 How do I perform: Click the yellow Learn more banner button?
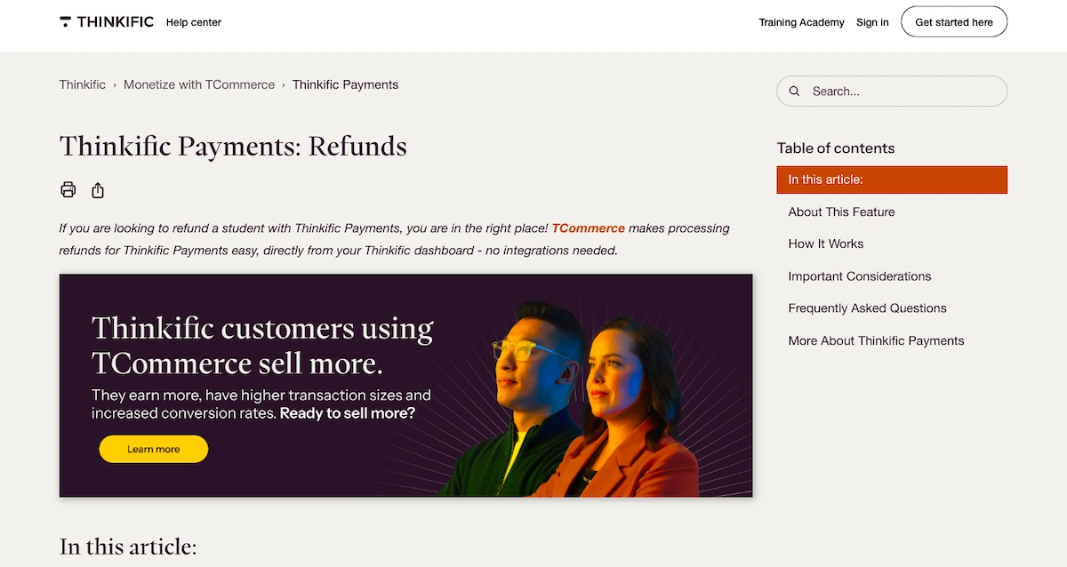154,449
